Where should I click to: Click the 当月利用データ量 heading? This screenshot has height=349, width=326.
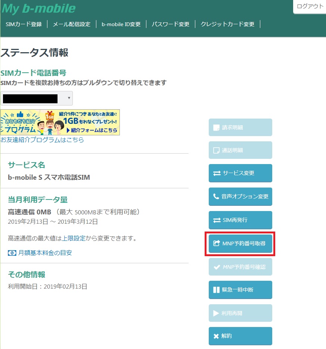click(38, 199)
